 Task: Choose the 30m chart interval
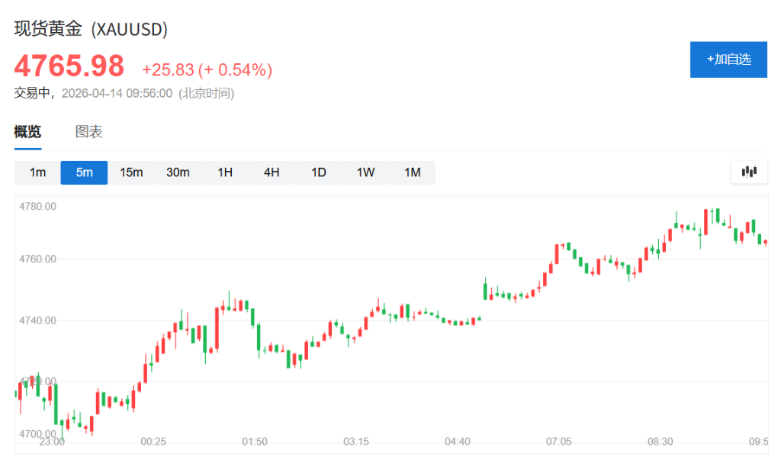click(178, 172)
